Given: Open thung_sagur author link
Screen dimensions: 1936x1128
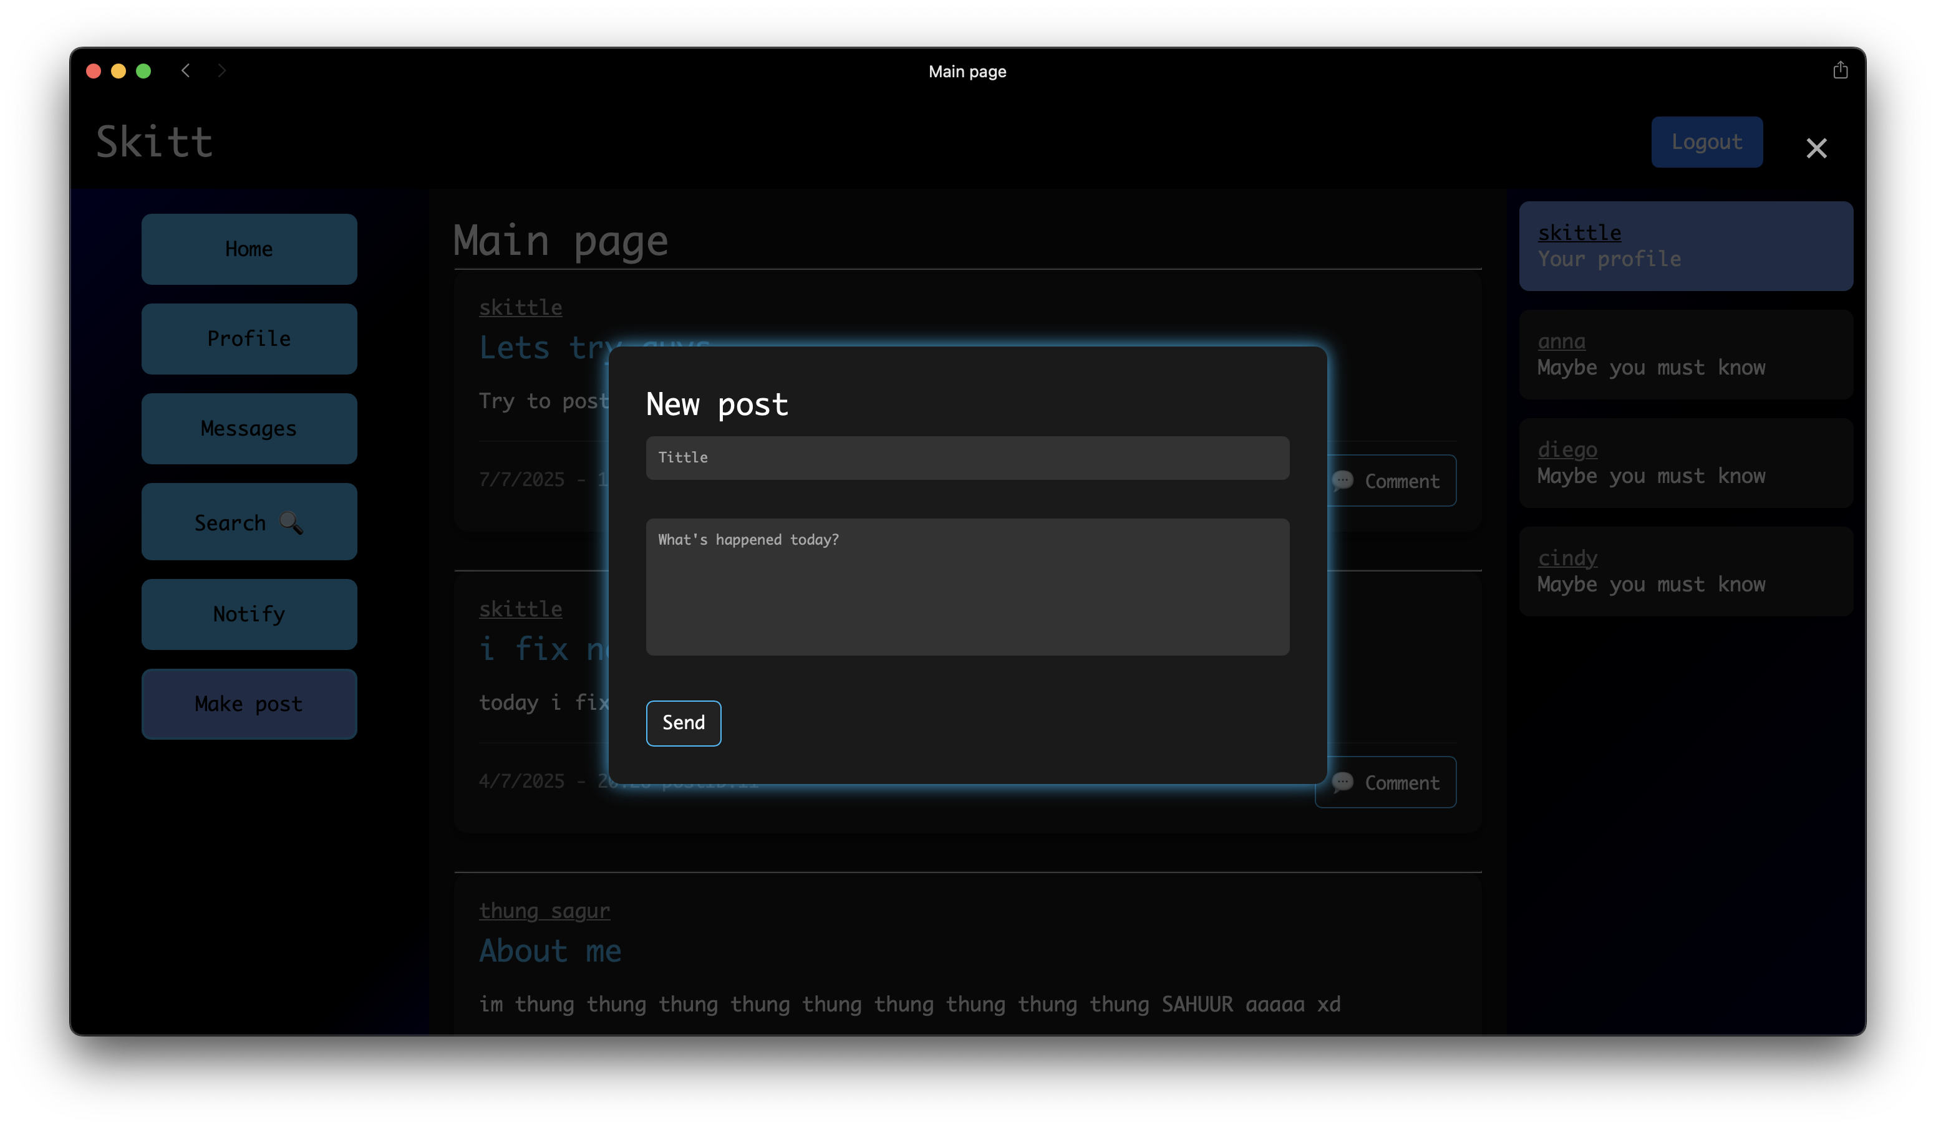Looking at the screenshot, I should click(544, 911).
